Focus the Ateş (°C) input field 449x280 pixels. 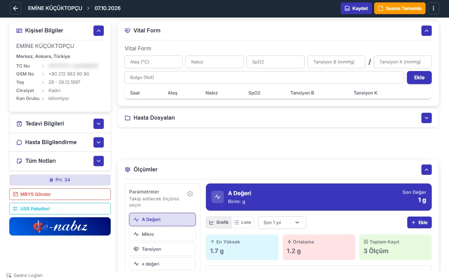153,62
